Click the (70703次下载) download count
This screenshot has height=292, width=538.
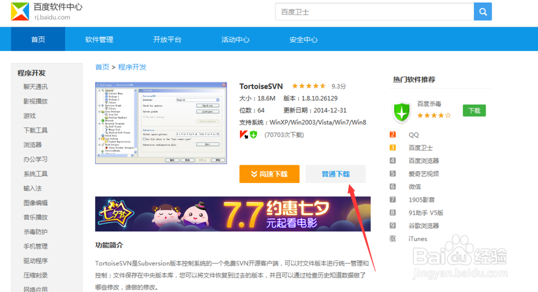284,135
